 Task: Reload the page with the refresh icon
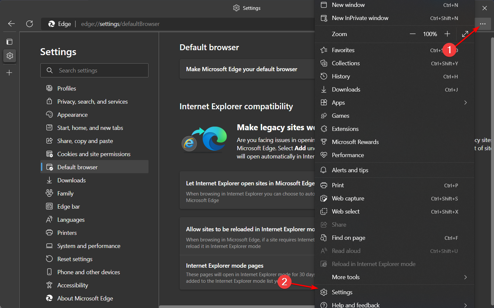(x=30, y=24)
